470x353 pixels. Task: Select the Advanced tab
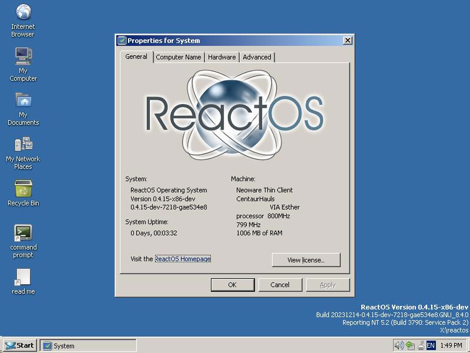click(257, 57)
